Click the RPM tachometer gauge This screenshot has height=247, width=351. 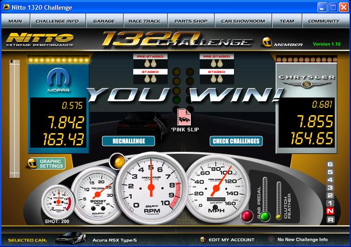click(151, 188)
